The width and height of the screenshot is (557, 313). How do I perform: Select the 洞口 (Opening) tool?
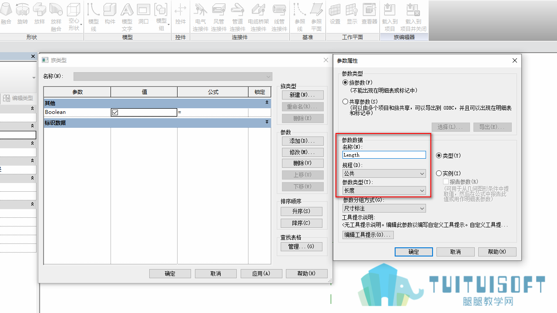tap(144, 13)
